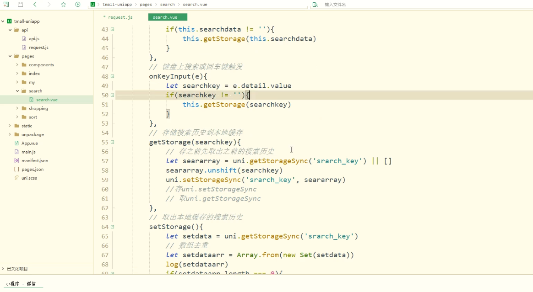Image resolution: width=533 pixels, height=292 pixels.
Task: Open api.js in the file tree
Action: [34, 39]
